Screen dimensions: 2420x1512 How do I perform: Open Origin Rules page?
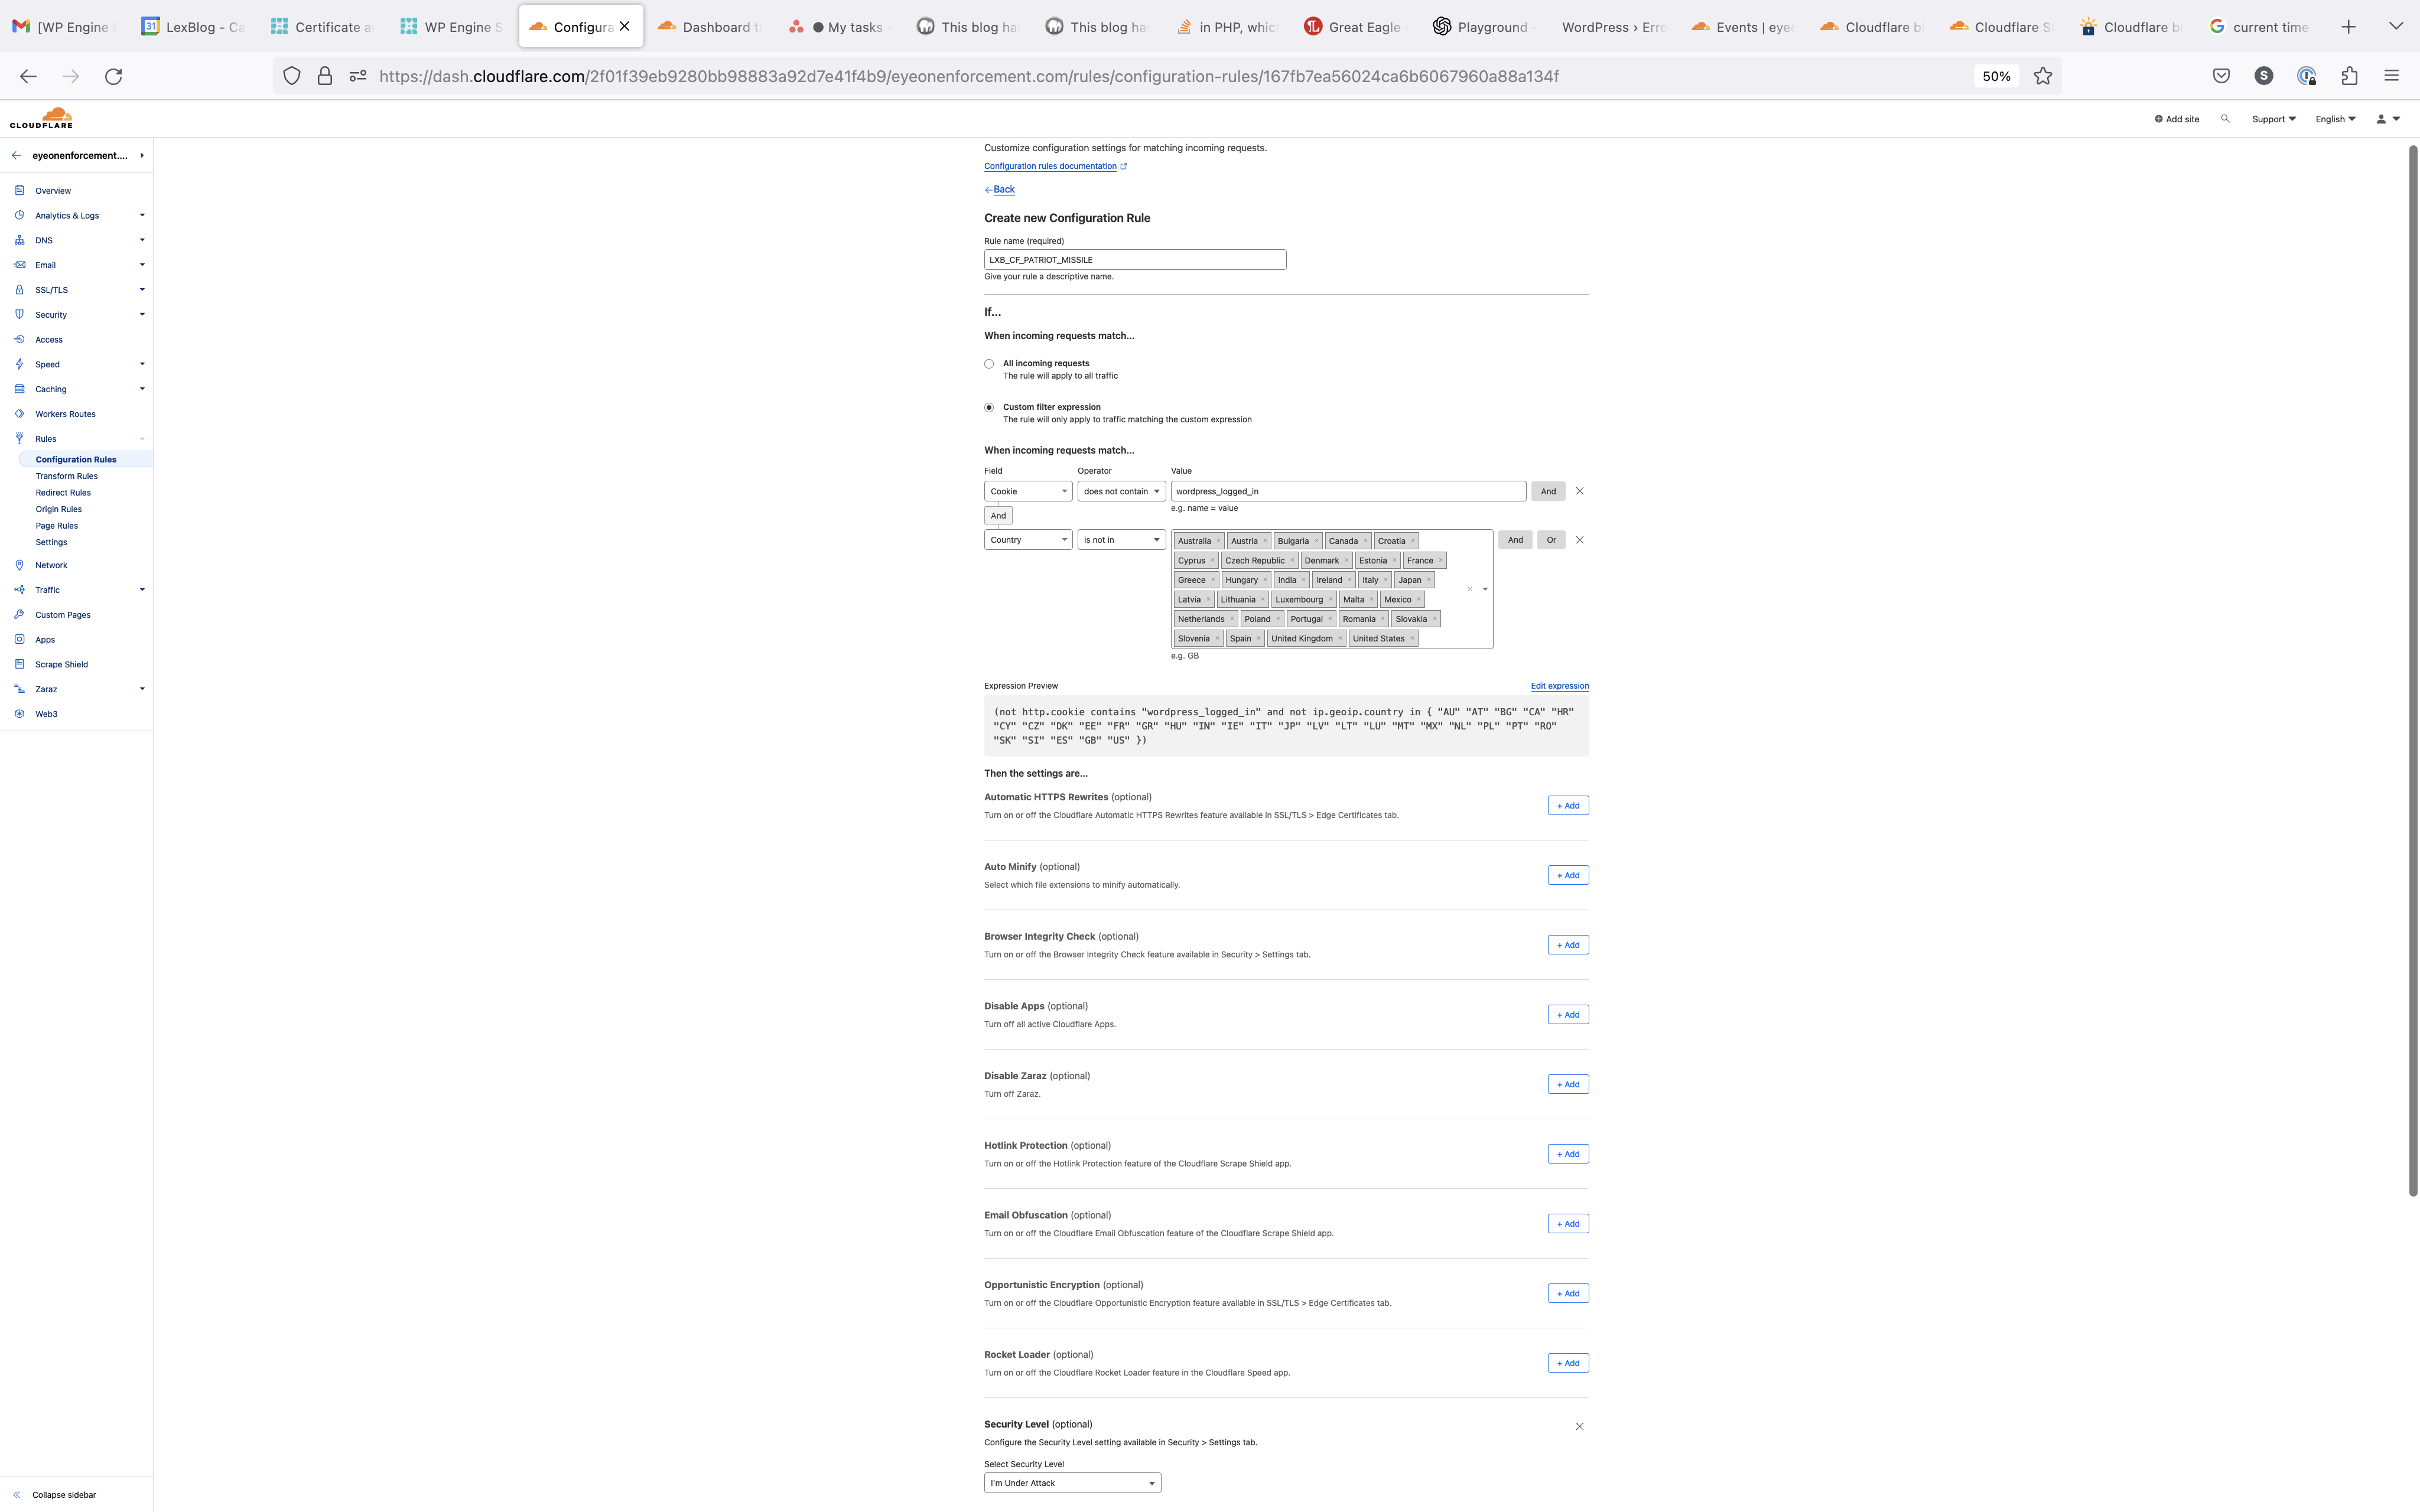click(x=58, y=509)
